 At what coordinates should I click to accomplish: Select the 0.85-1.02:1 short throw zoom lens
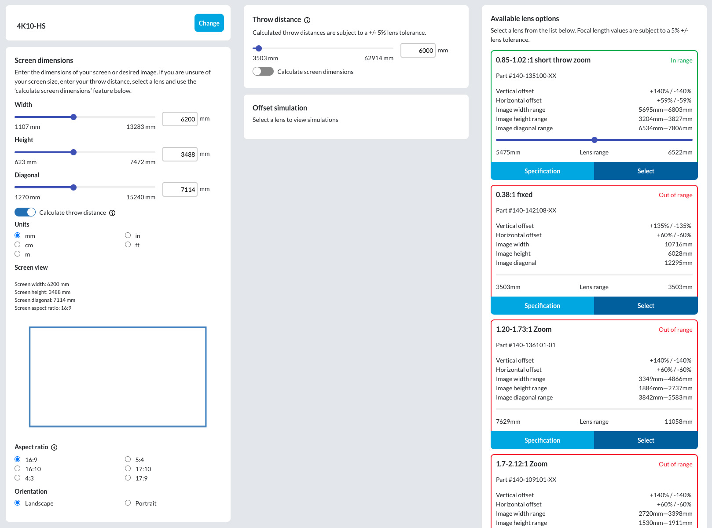646,171
